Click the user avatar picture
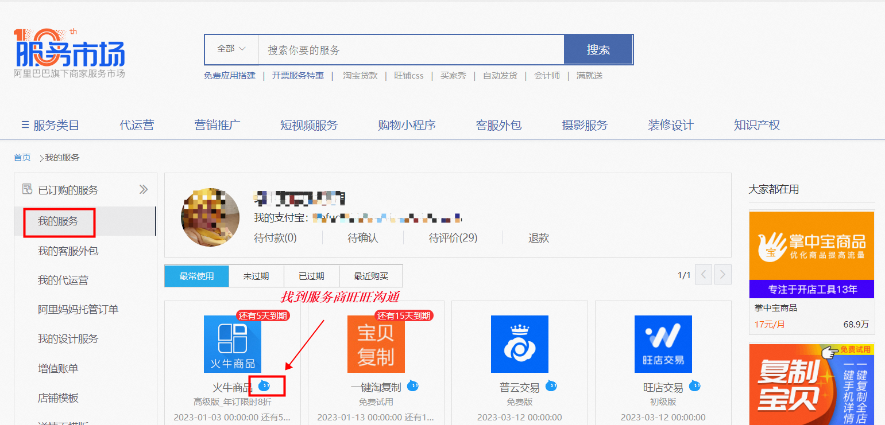 pyautogui.click(x=210, y=217)
